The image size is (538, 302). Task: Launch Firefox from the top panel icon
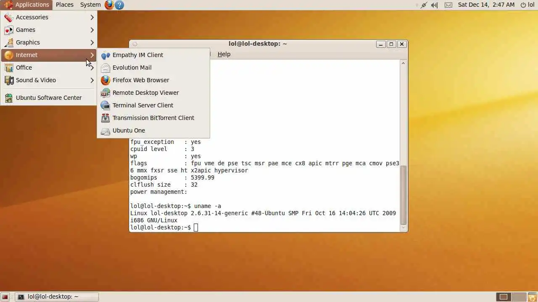pos(109,5)
